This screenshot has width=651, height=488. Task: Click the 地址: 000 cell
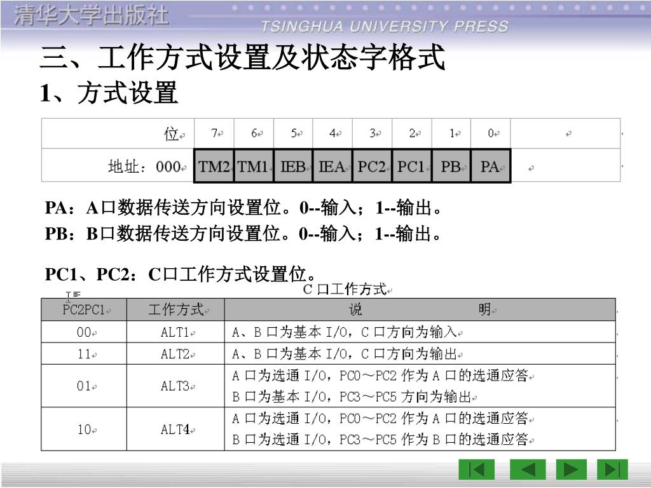click(x=118, y=166)
